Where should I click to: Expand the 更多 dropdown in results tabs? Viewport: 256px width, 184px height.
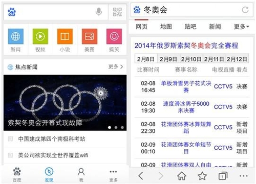point(241,27)
